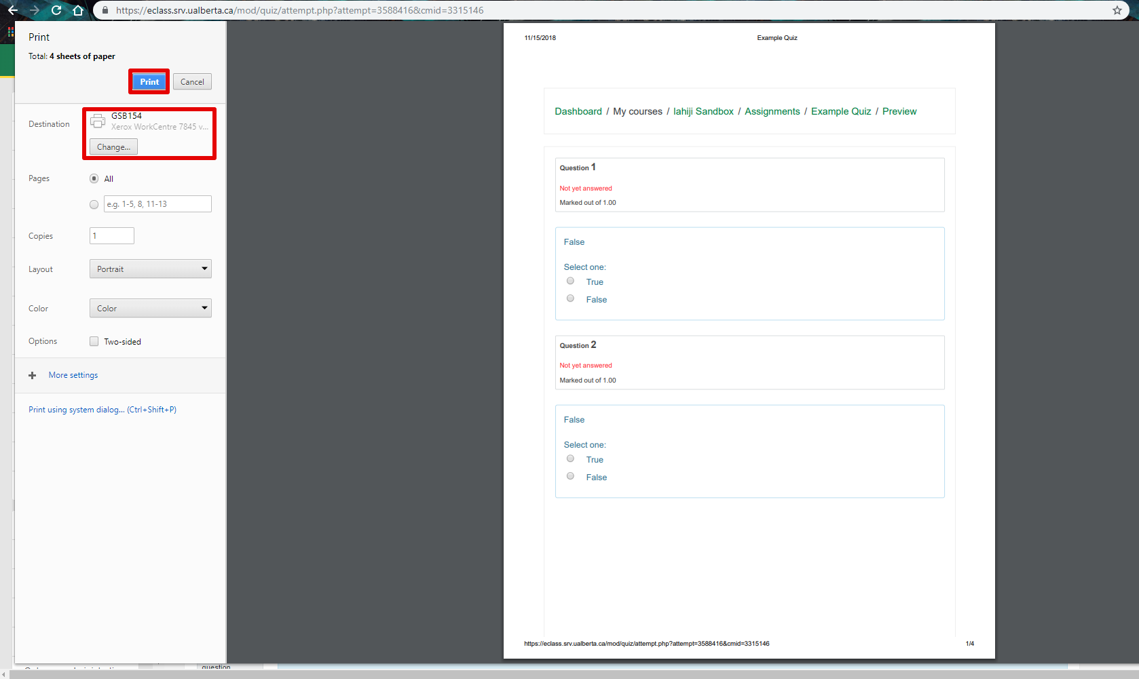The image size is (1139, 679).
Task: Open the Color dropdown
Action: point(150,309)
